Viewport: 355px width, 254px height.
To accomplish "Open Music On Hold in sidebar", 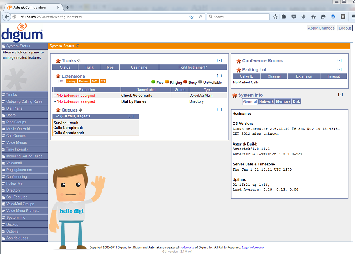I will pos(25,129).
